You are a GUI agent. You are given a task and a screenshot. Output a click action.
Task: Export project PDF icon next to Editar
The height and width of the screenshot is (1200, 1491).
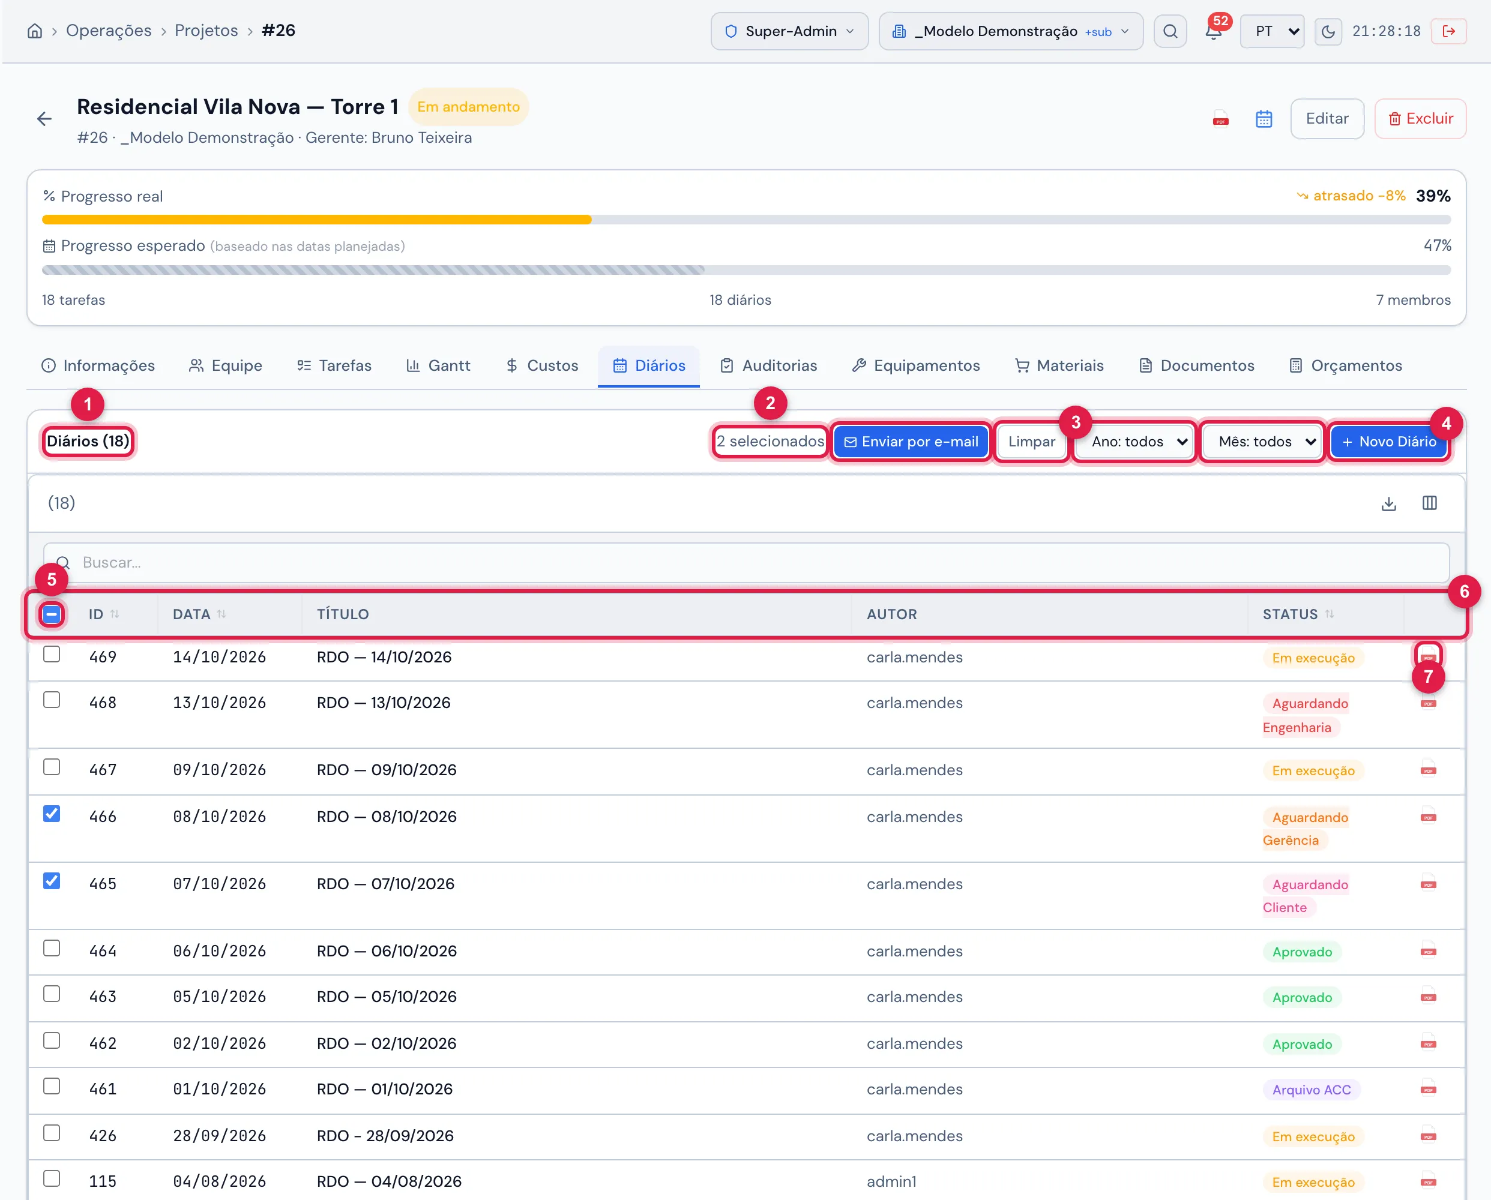pos(1221,119)
